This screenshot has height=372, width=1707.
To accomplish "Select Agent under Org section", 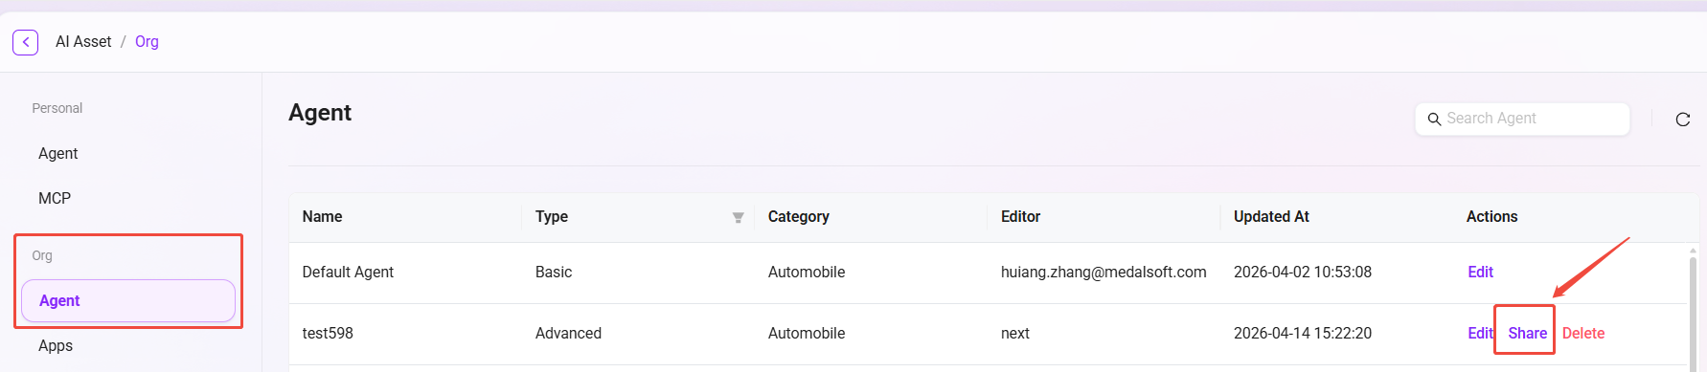I will [128, 300].
